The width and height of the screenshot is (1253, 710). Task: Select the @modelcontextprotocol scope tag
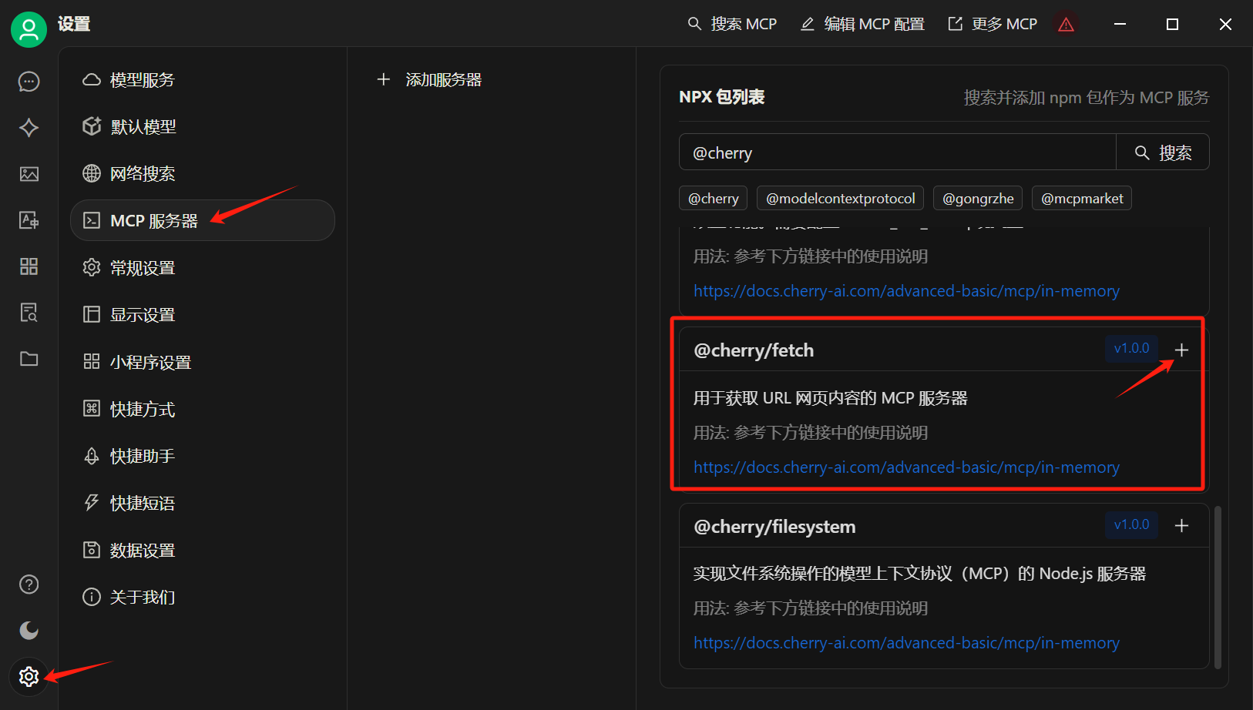pos(840,199)
